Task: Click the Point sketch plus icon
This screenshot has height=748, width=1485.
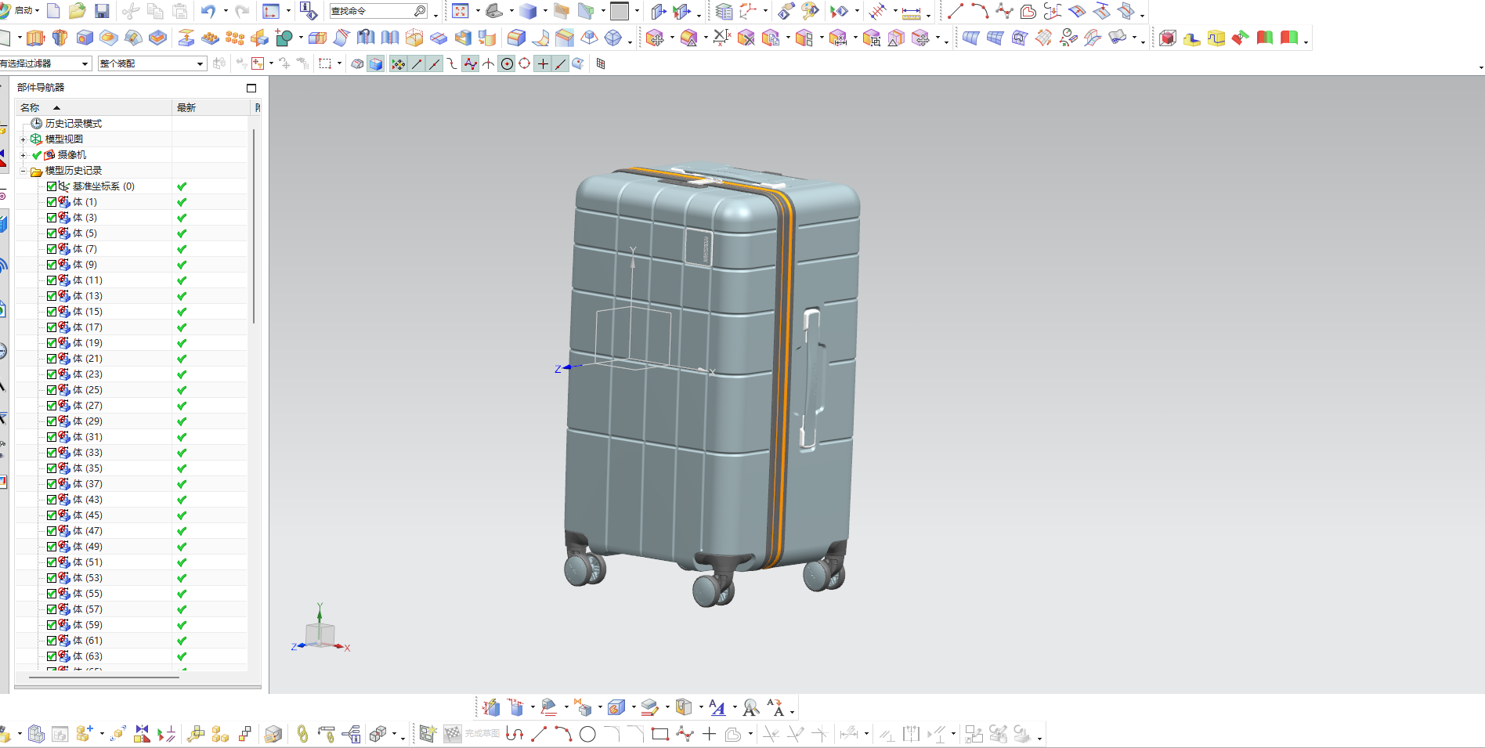Action: 710,734
